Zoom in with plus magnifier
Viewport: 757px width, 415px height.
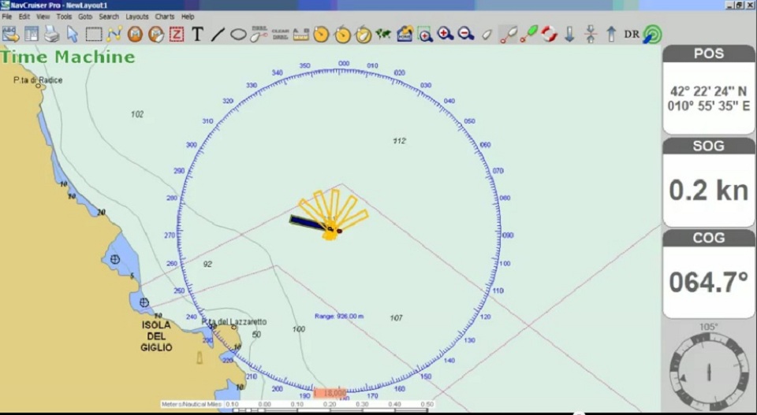[445, 34]
